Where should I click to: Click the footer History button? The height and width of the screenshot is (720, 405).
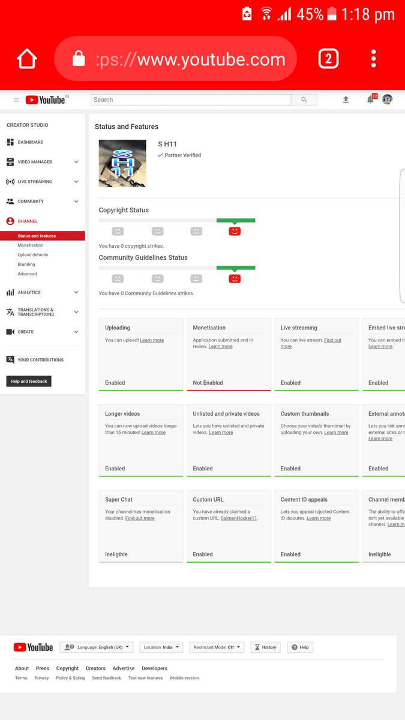(265, 647)
